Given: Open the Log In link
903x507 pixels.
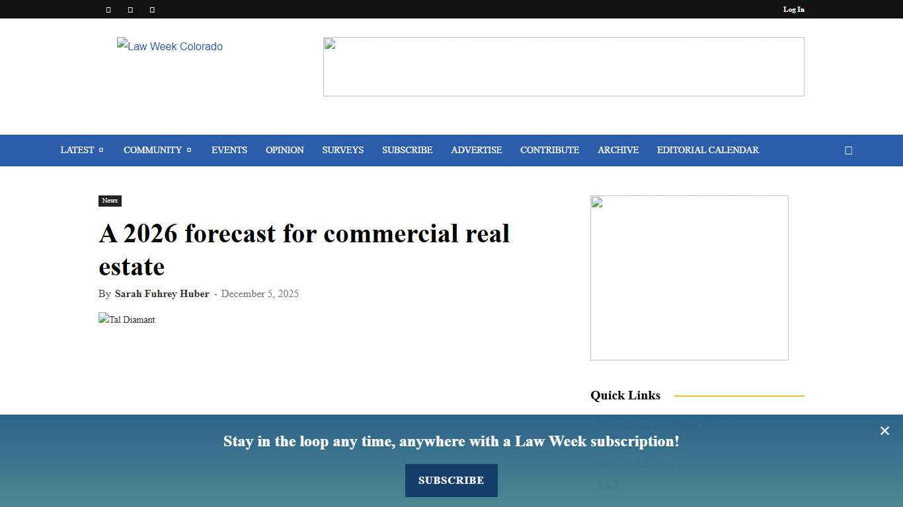Looking at the screenshot, I should (x=793, y=9).
